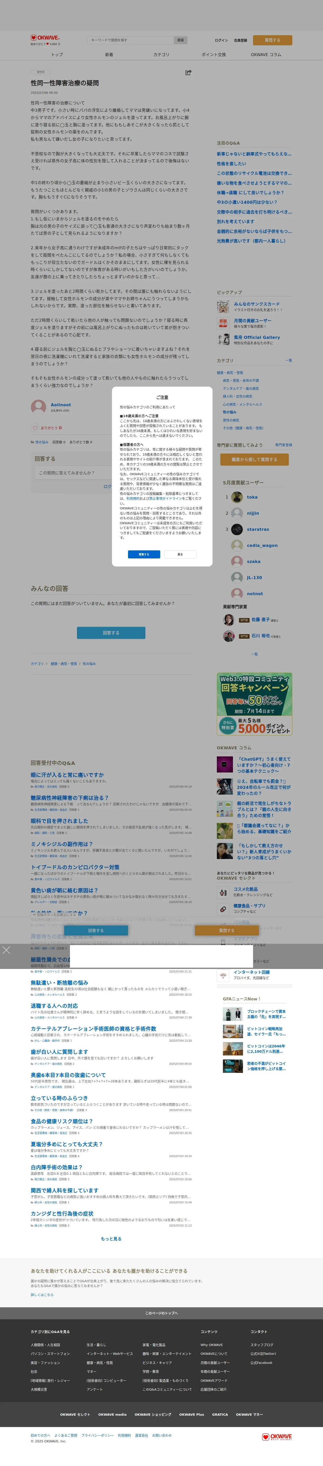The width and height of the screenshot is (323, 1466).
Task: Open the 健康・病気・怪我 breadcrumb link
Action: coord(64,664)
